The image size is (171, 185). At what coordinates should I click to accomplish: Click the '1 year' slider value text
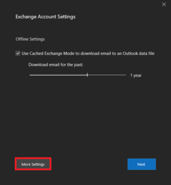coord(136,75)
